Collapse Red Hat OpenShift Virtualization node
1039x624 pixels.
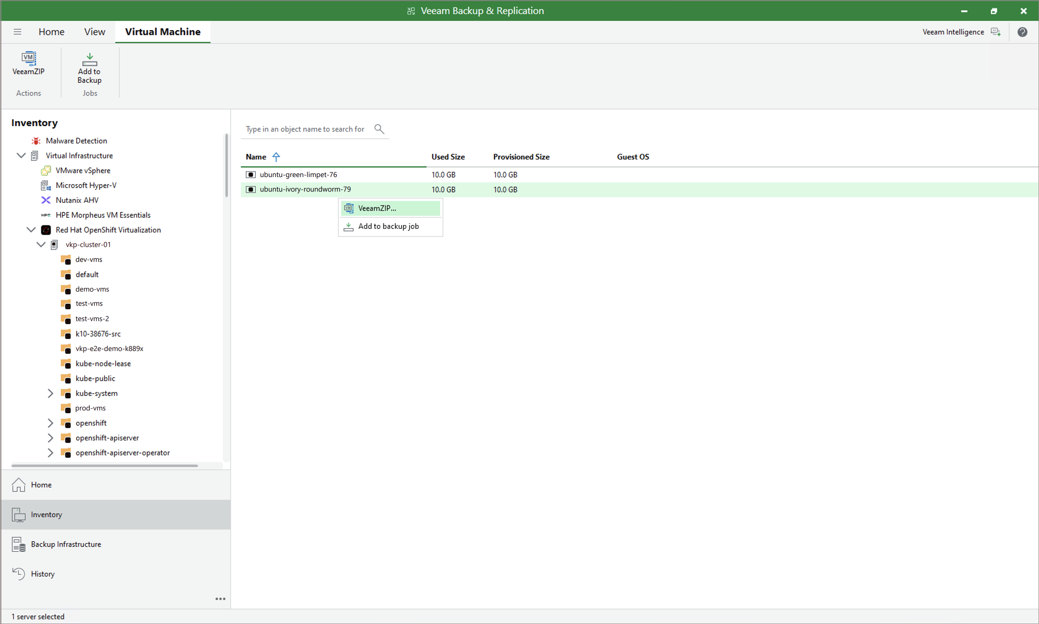(31, 230)
